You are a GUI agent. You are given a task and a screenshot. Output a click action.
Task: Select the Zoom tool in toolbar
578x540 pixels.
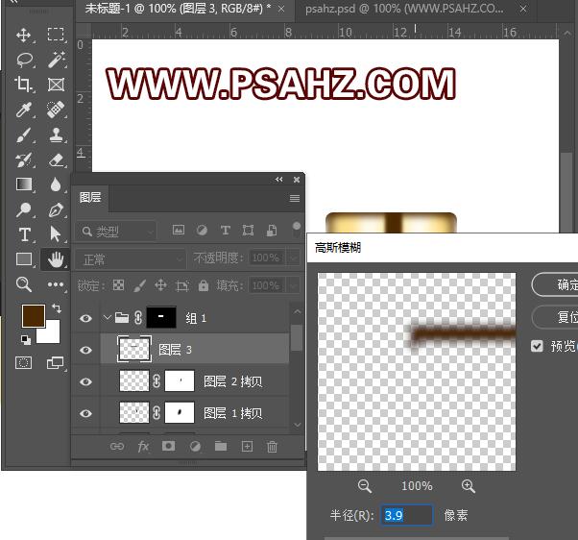pyautogui.click(x=24, y=284)
